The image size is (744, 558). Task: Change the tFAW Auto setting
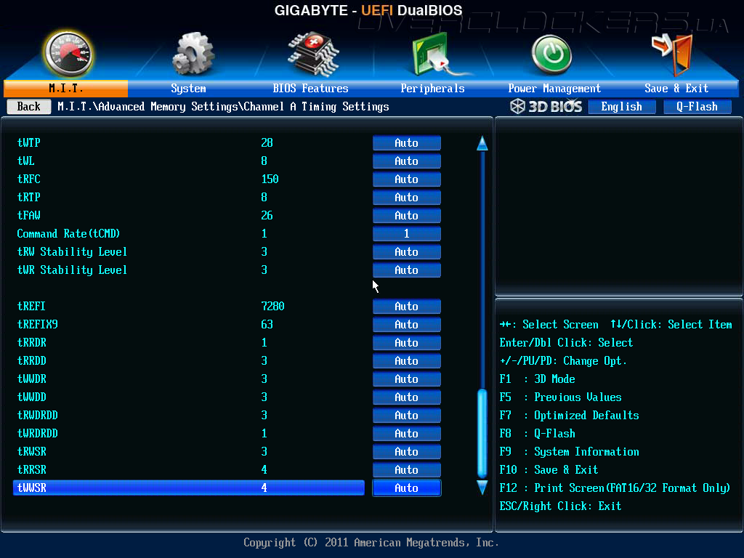(x=407, y=215)
